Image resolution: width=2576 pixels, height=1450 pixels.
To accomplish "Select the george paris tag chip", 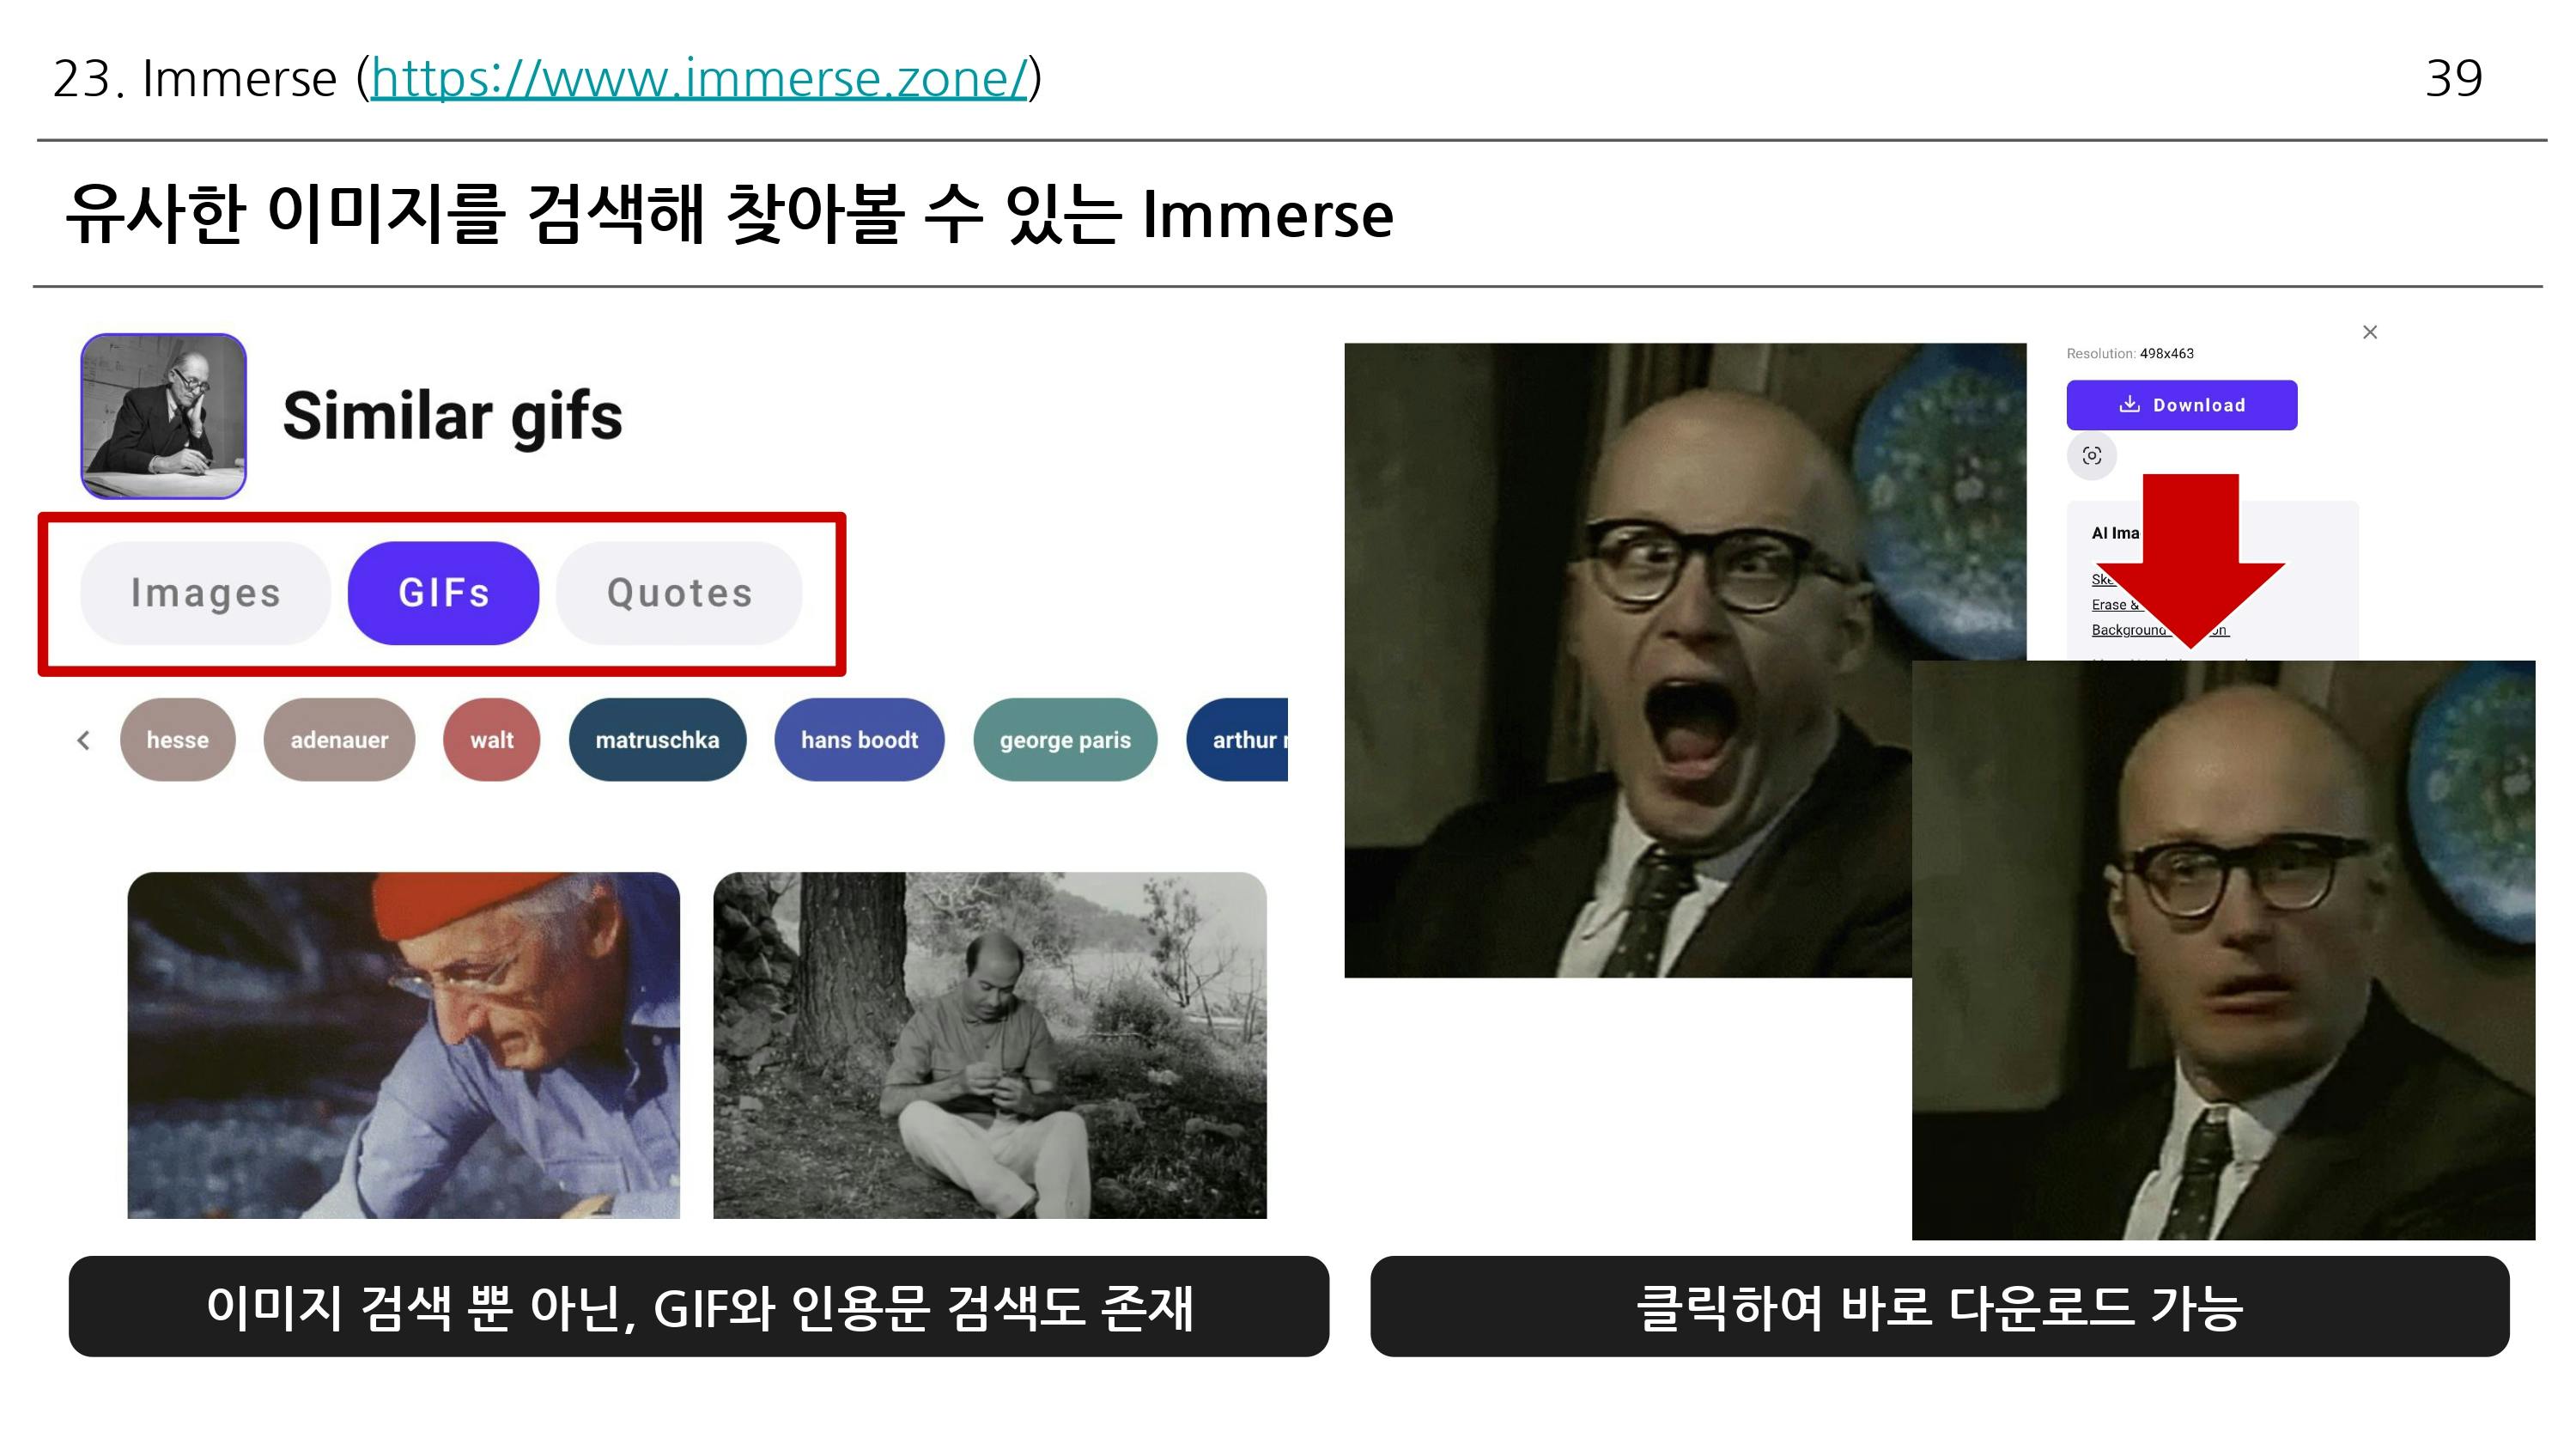I will [x=1065, y=740].
